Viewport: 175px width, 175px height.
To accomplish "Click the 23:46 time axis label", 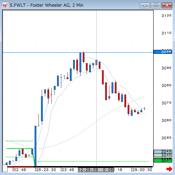I will (x=68, y=170).
